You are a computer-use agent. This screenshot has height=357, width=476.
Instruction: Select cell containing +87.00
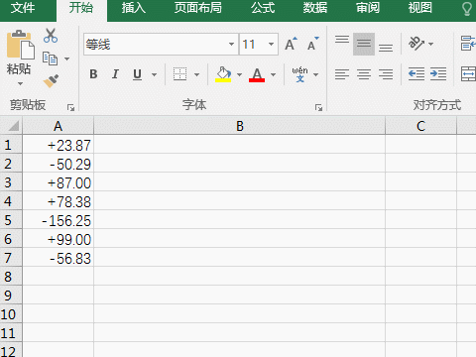pyautogui.click(x=58, y=182)
